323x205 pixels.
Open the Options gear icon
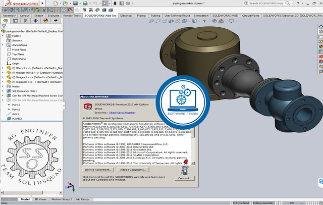tap(128, 4)
